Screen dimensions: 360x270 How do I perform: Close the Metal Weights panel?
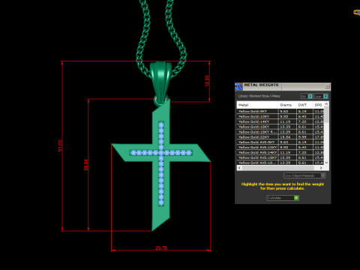click(x=327, y=86)
